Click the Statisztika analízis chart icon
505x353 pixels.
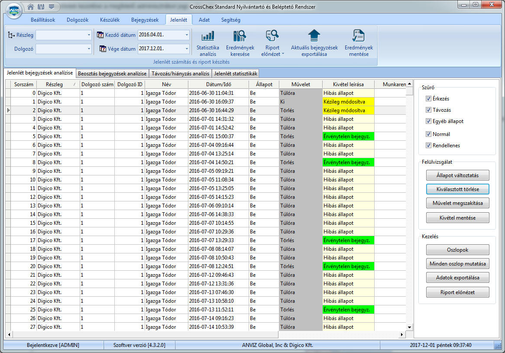(x=208, y=36)
